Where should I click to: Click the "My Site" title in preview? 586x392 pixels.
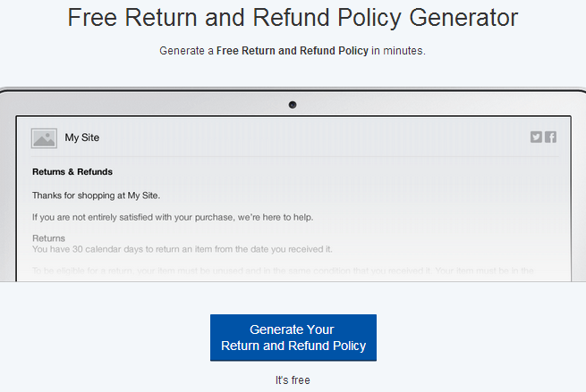click(82, 138)
